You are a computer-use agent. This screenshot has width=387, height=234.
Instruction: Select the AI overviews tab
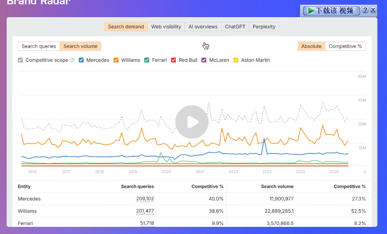coord(203,27)
